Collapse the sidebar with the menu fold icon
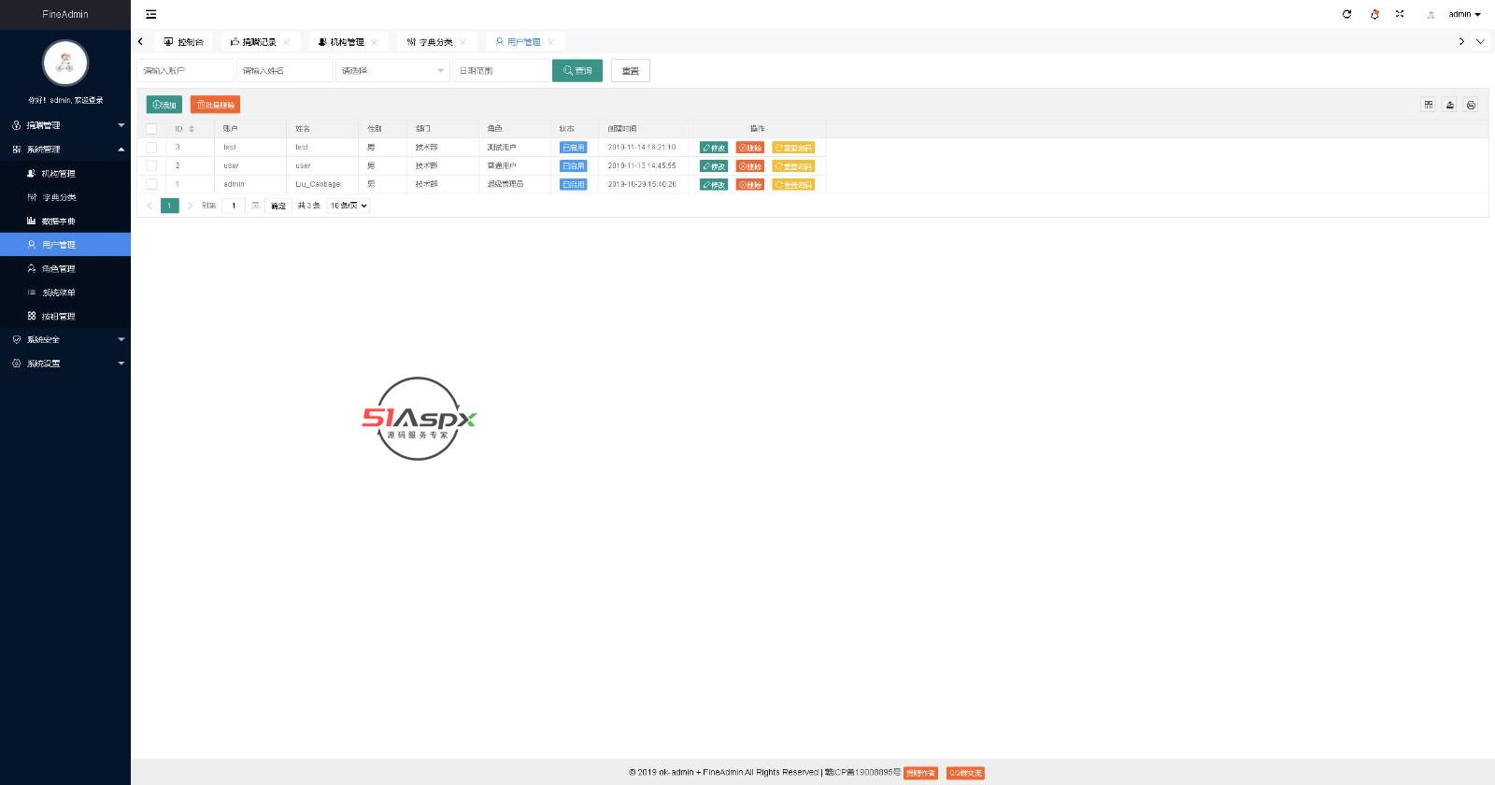 (151, 14)
